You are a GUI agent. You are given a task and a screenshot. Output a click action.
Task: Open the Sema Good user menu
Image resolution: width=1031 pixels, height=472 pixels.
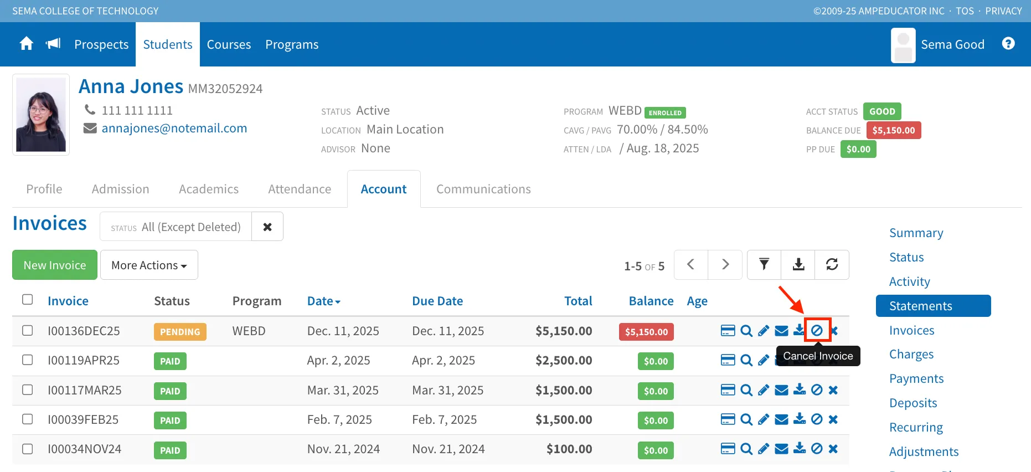pyautogui.click(x=938, y=44)
